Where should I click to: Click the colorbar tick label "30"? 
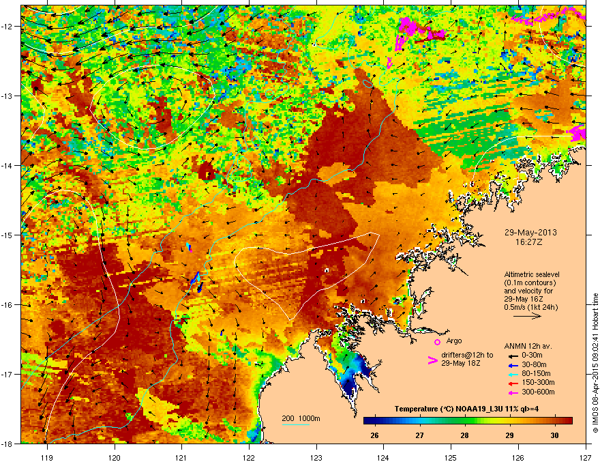point(554,435)
